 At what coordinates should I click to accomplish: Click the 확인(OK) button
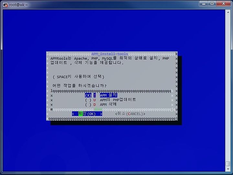[x=87, y=114]
